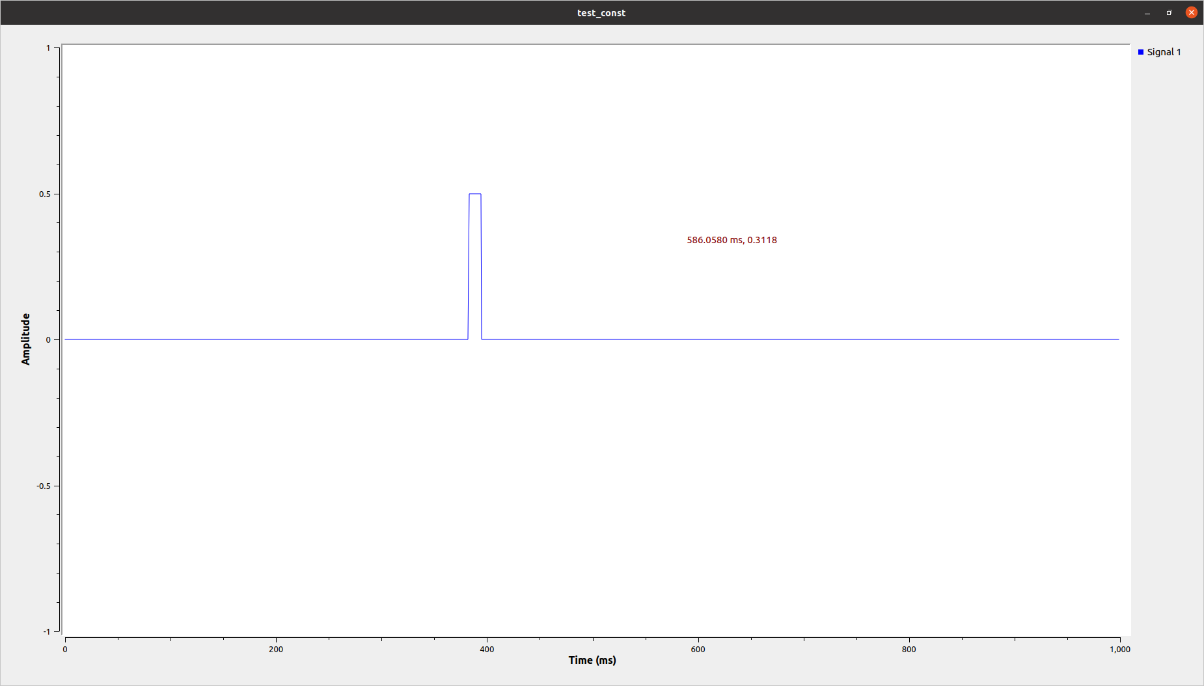Click the pulse top at 0.5 amplitude

[475, 194]
